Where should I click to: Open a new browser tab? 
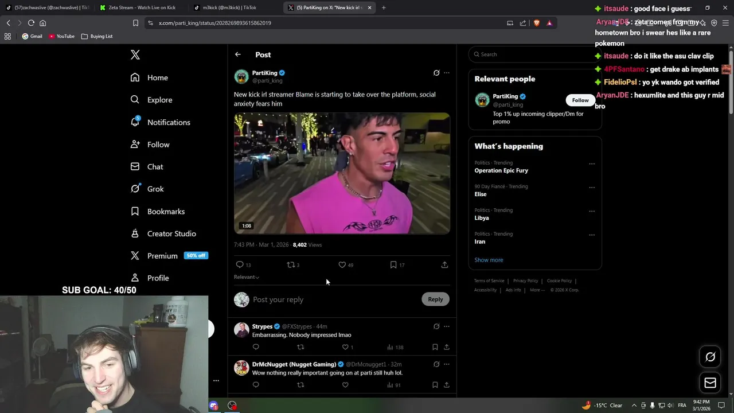(x=384, y=7)
